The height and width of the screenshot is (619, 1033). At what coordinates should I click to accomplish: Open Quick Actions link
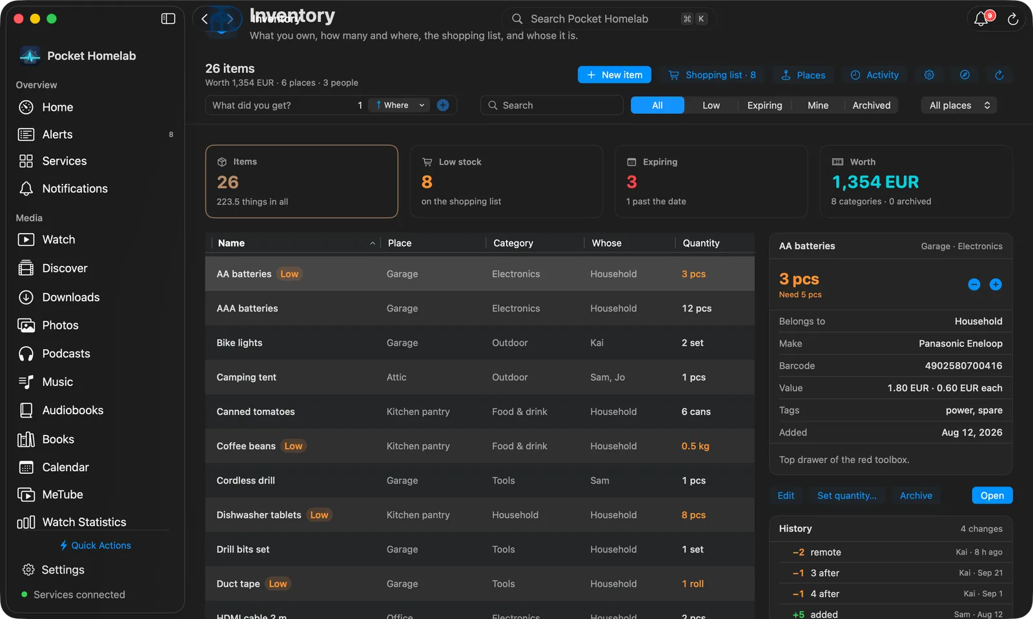(x=95, y=545)
